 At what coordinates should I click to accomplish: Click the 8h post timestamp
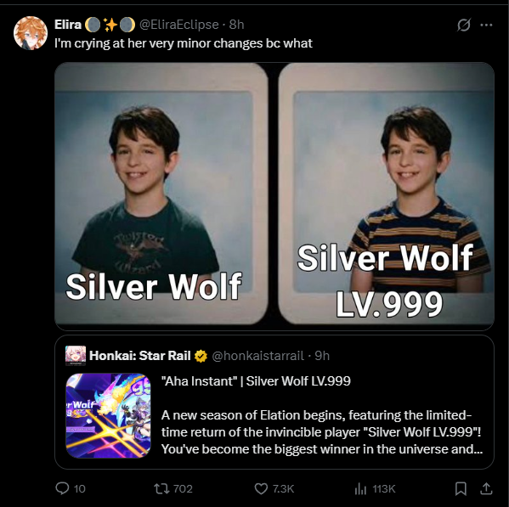click(236, 25)
